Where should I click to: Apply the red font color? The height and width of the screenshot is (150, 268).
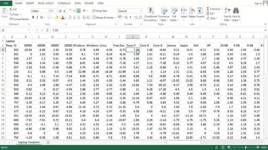(63, 17)
